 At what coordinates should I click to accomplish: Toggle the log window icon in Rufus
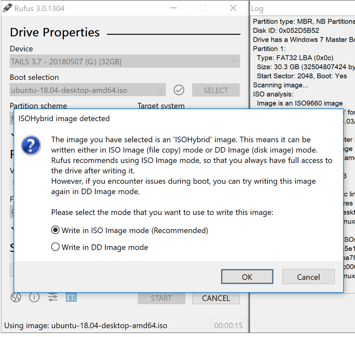[71, 297]
